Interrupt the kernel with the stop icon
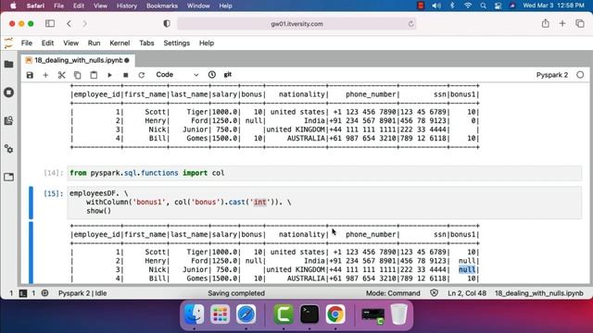 (126, 75)
